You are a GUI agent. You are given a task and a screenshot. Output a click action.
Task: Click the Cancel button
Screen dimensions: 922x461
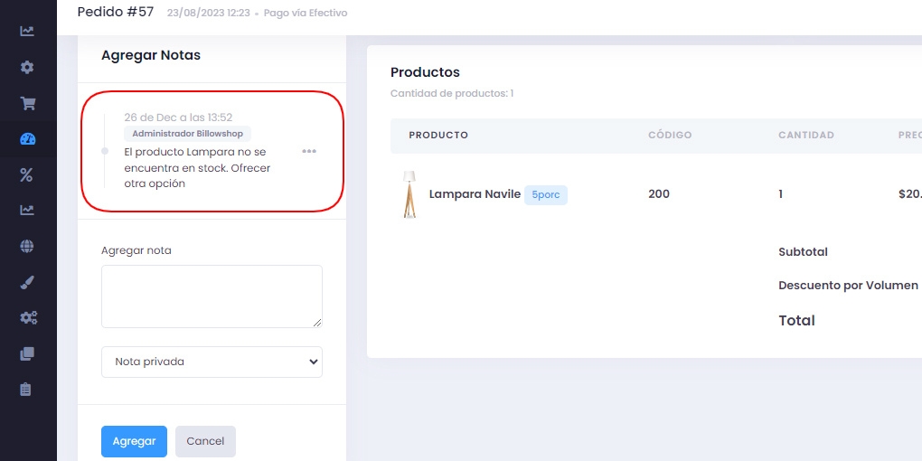[x=205, y=441]
